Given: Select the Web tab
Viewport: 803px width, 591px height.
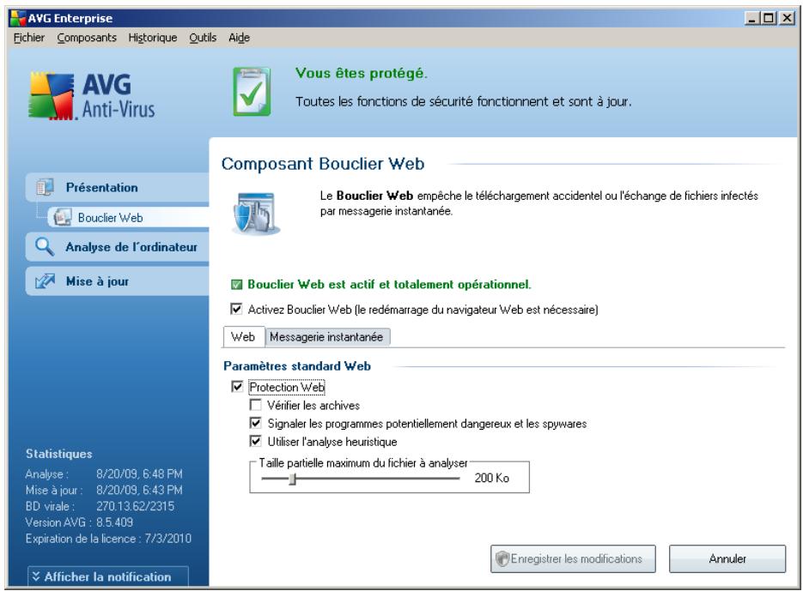Looking at the screenshot, I should (243, 337).
